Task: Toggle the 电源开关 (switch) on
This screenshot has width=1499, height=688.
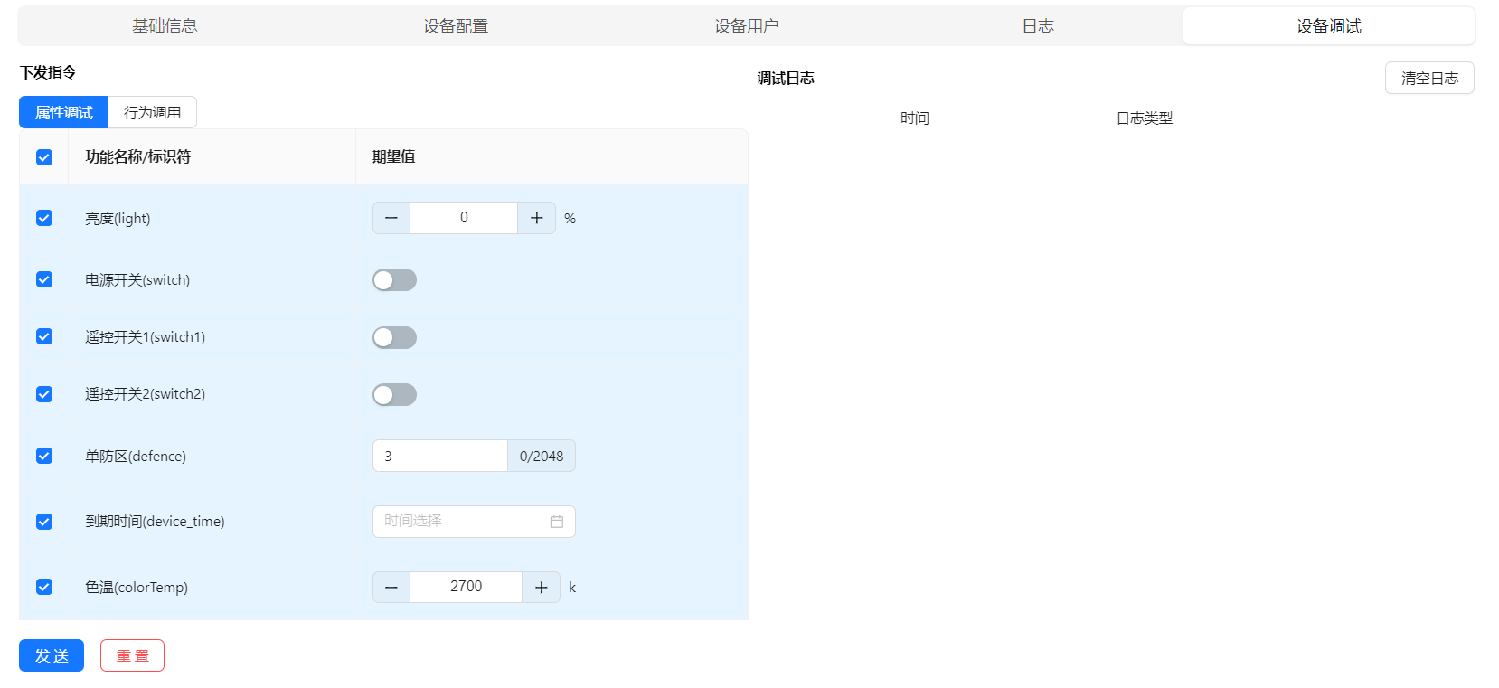Action: (x=394, y=280)
